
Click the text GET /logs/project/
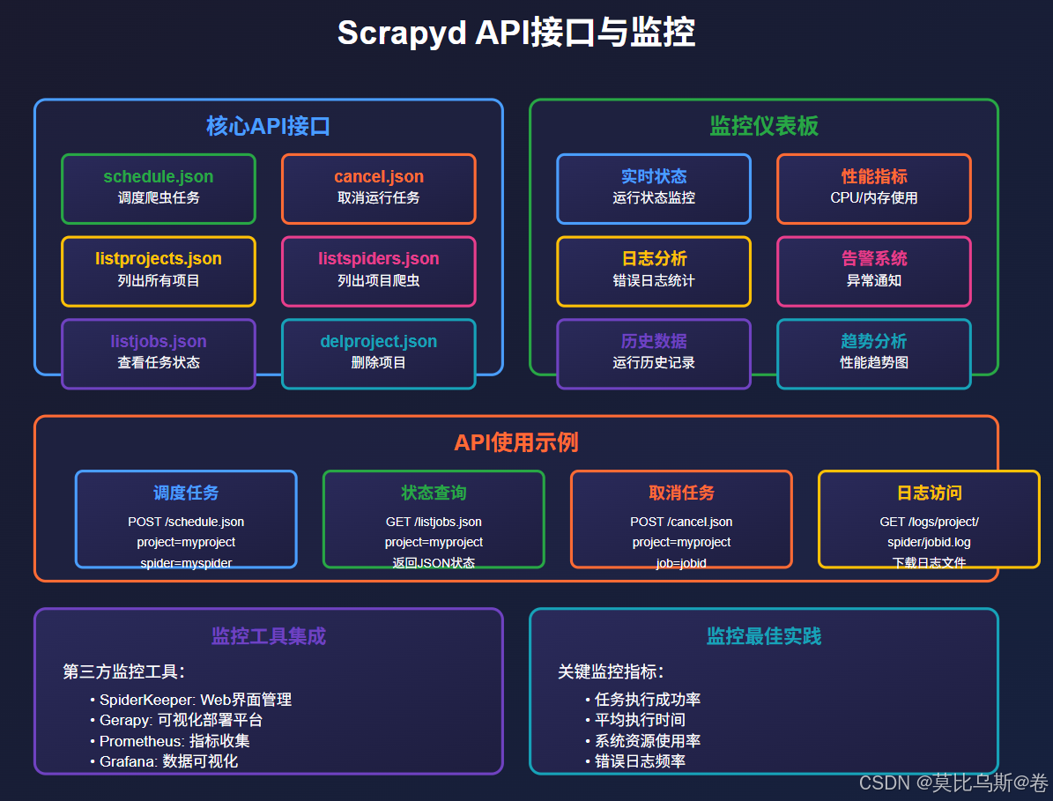tap(930, 522)
